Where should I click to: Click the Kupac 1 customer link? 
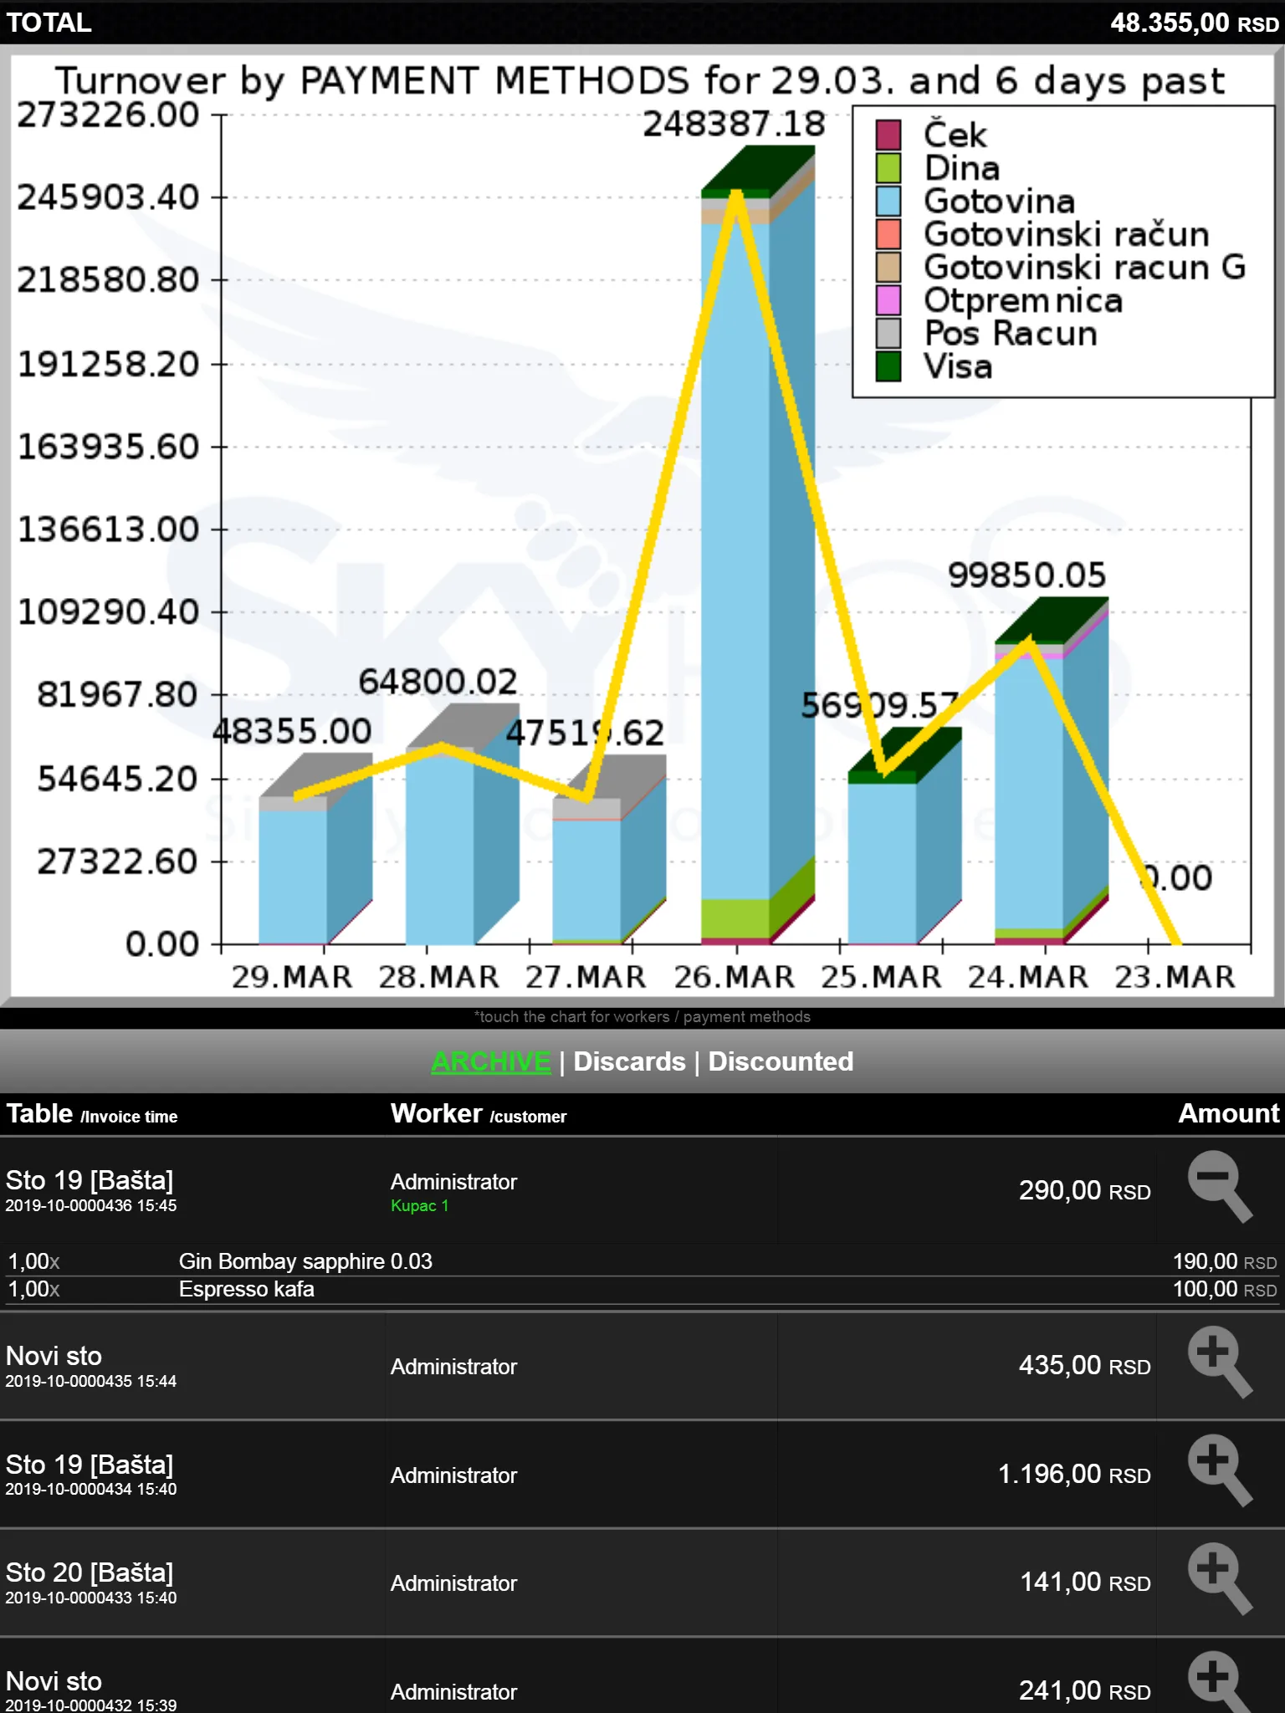pyautogui.click(x=420, y=1205)
